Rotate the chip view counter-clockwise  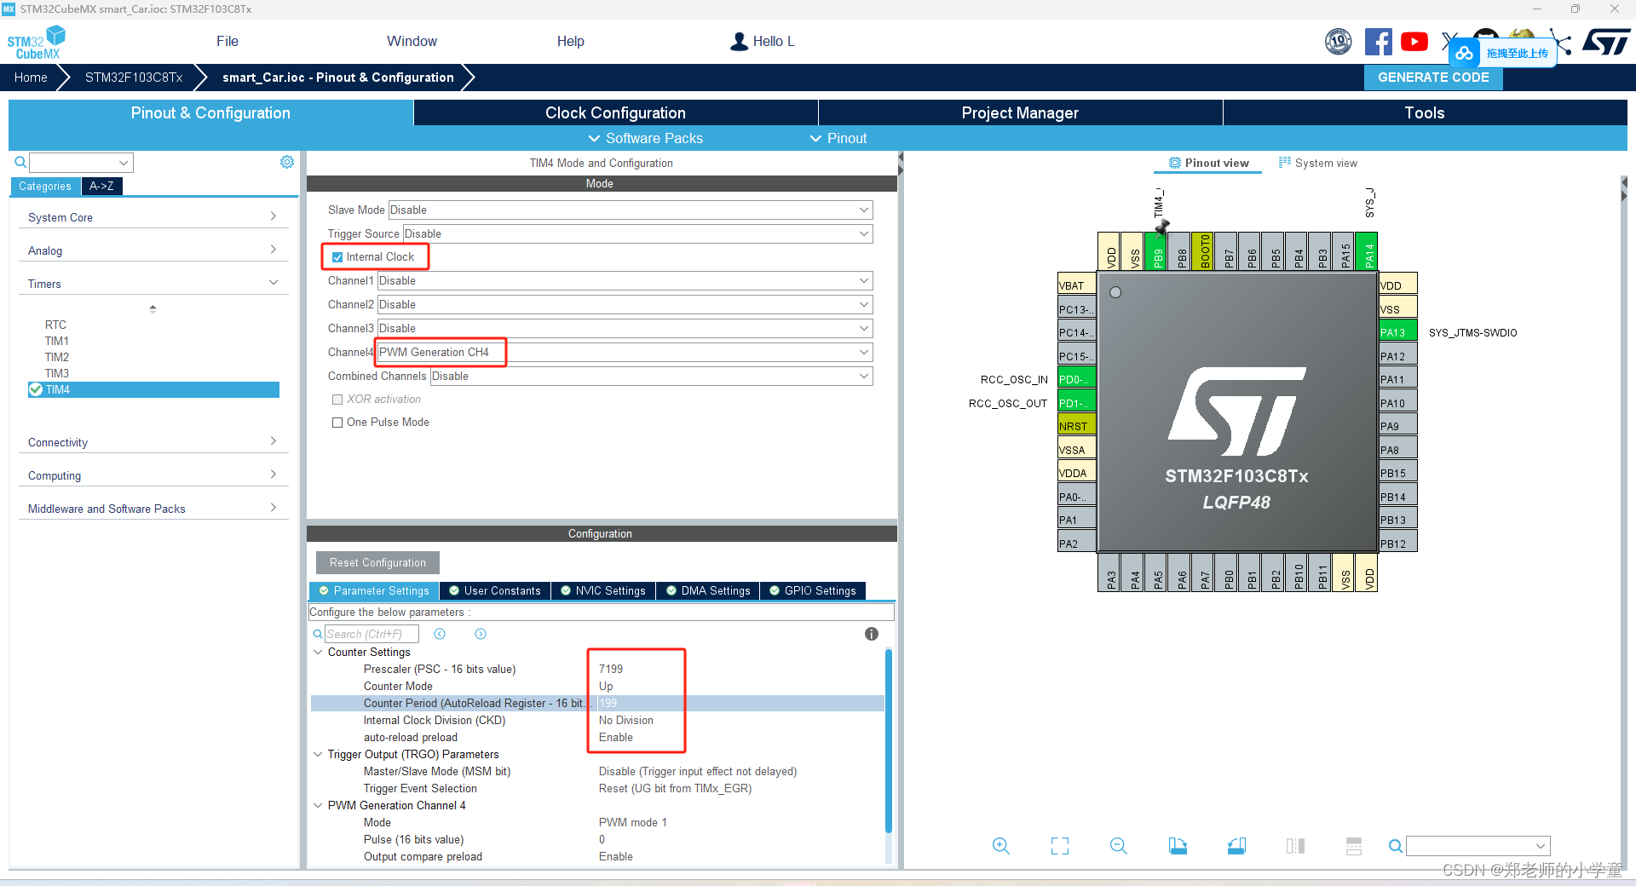(x=1236, y=846)
